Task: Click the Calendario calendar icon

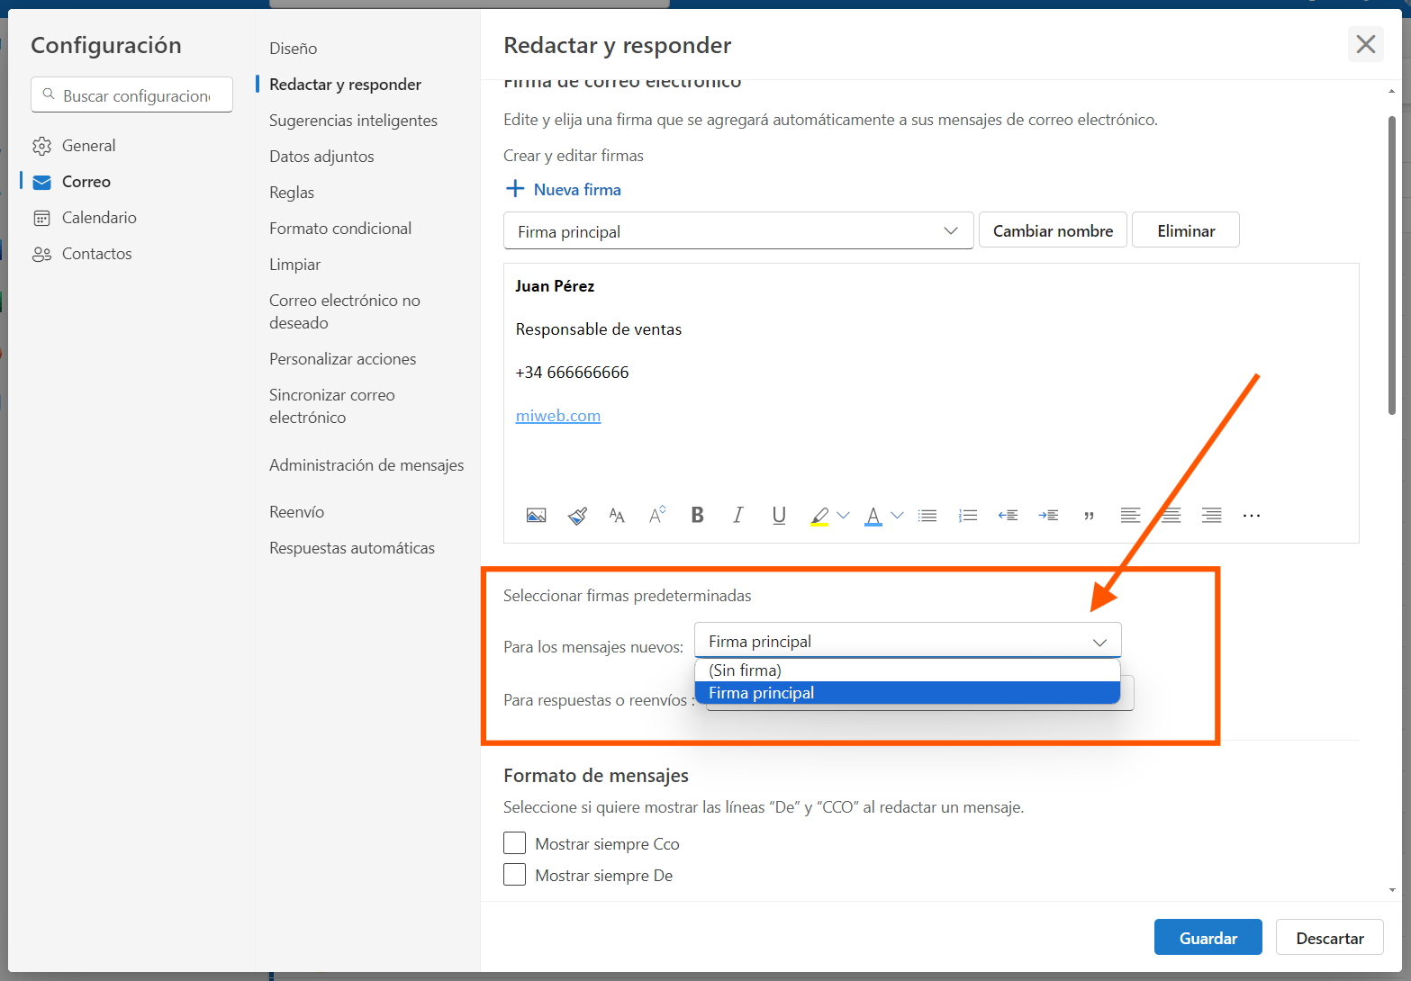Action: click(41, 218)
